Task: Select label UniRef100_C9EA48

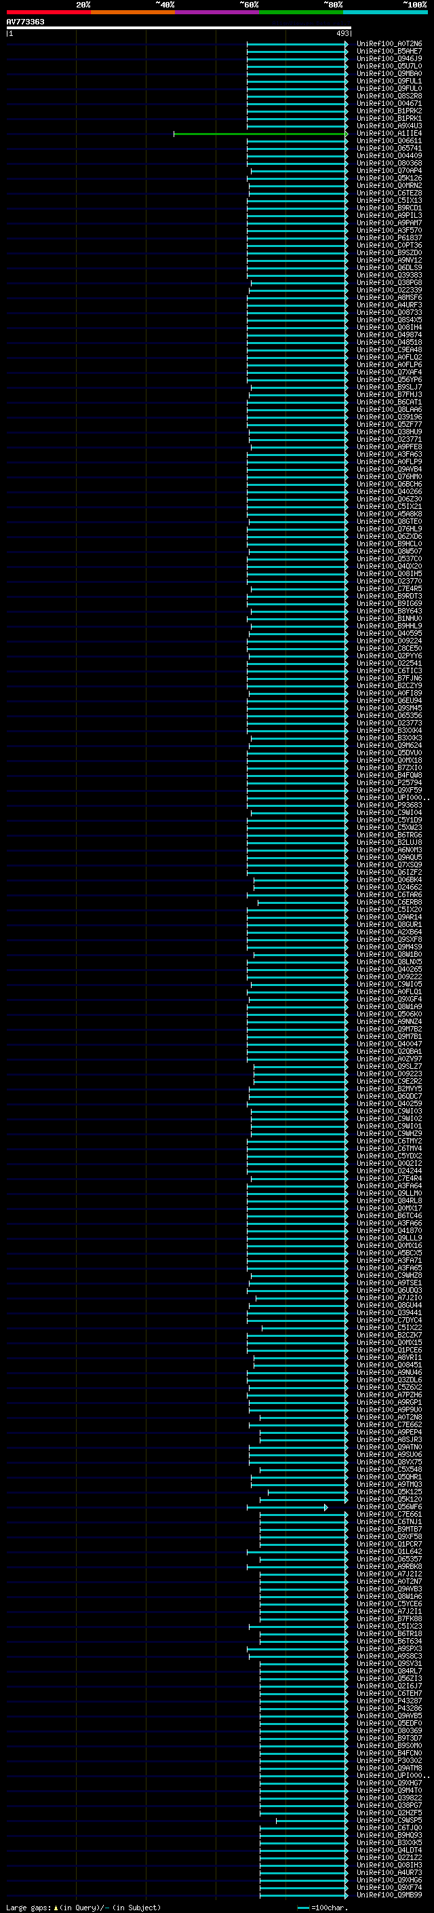Action: click(389, 349)
